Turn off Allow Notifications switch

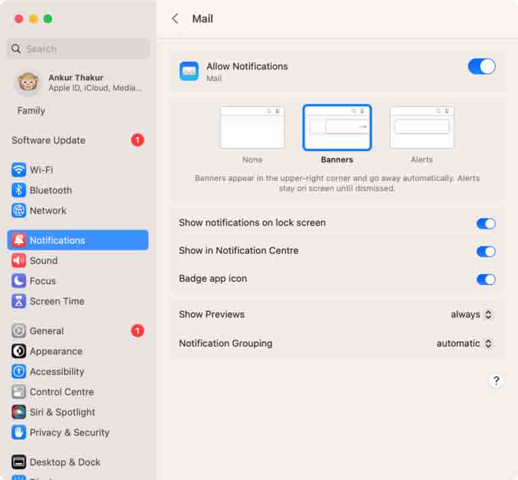482,66
